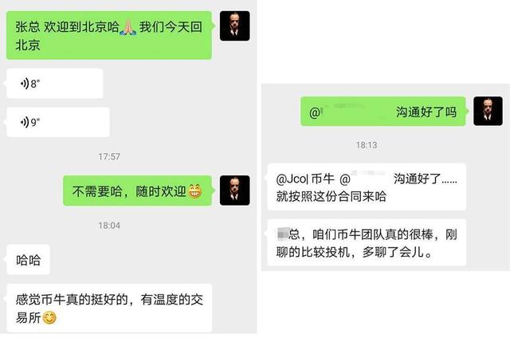This screenshot has height=354, width=510.
Task: Click the '@Jco| 币牛' mention text
Action: pos(305,179)
